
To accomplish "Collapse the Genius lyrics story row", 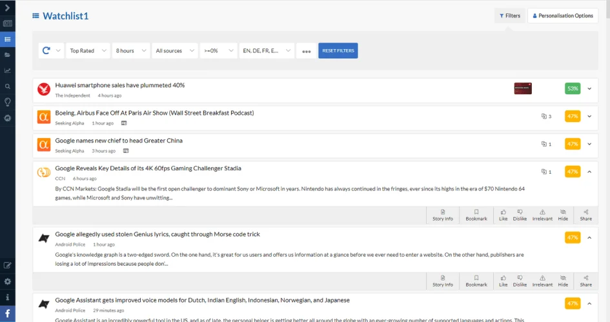I will (589, 237).
